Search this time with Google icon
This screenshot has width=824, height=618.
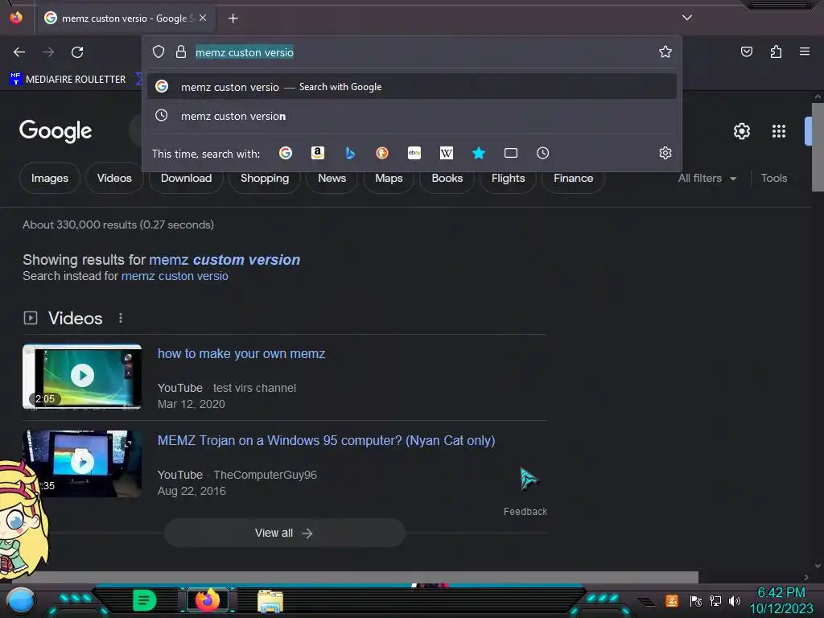tap(286, 153)
